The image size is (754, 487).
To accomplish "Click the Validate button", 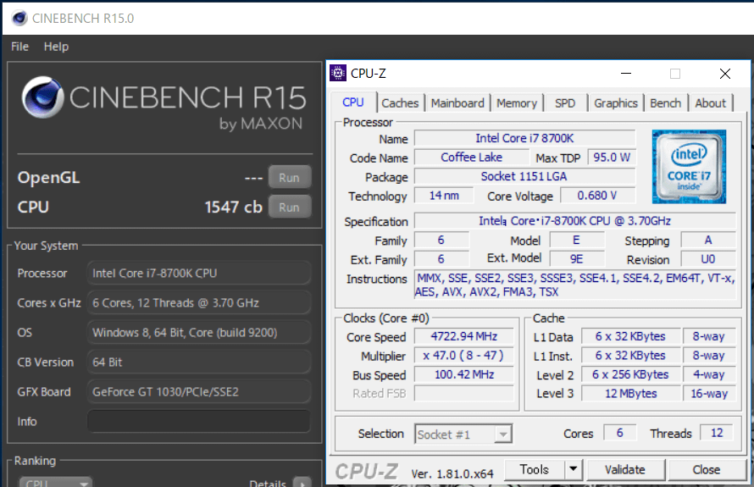I will click(625, 469).
